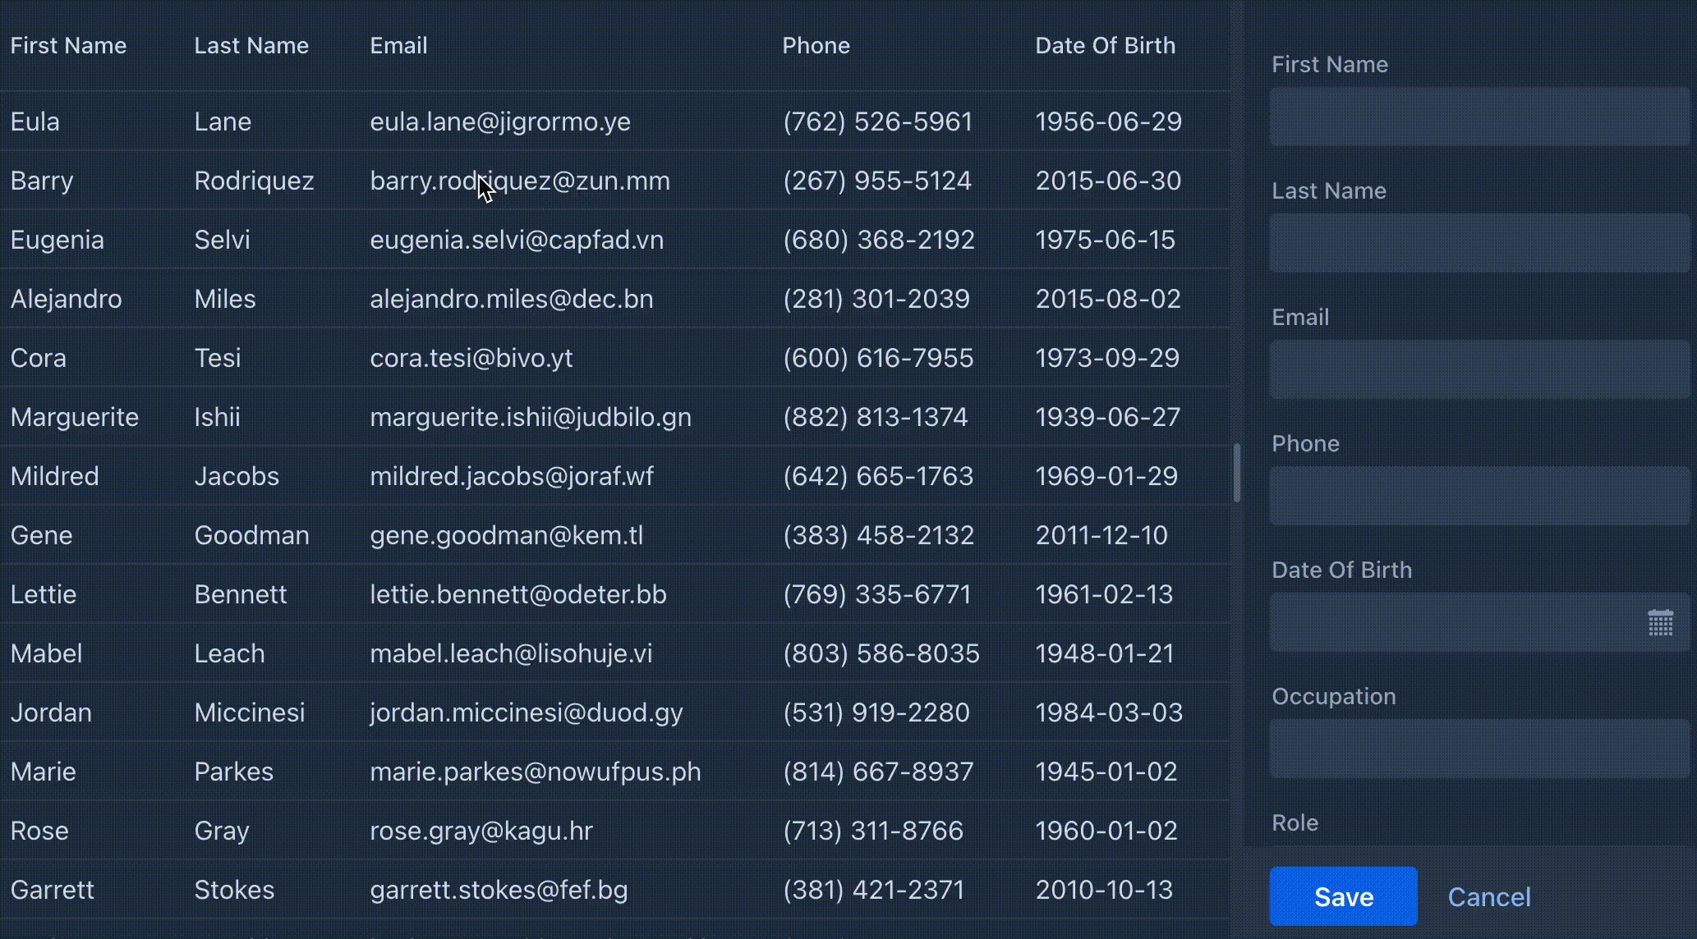The image size is (1697, 939).
Task: Click the Cancel link
Action: click(x=1488, y=896)
